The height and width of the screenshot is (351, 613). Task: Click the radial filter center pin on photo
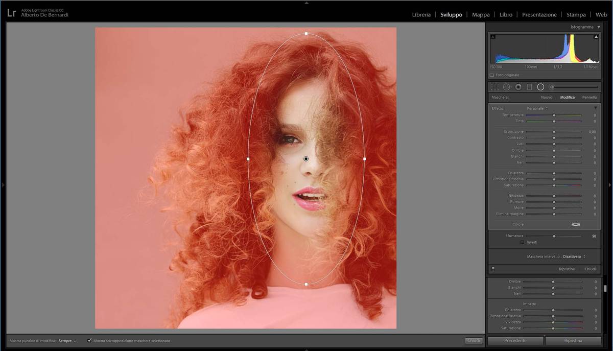coord(306,159)
